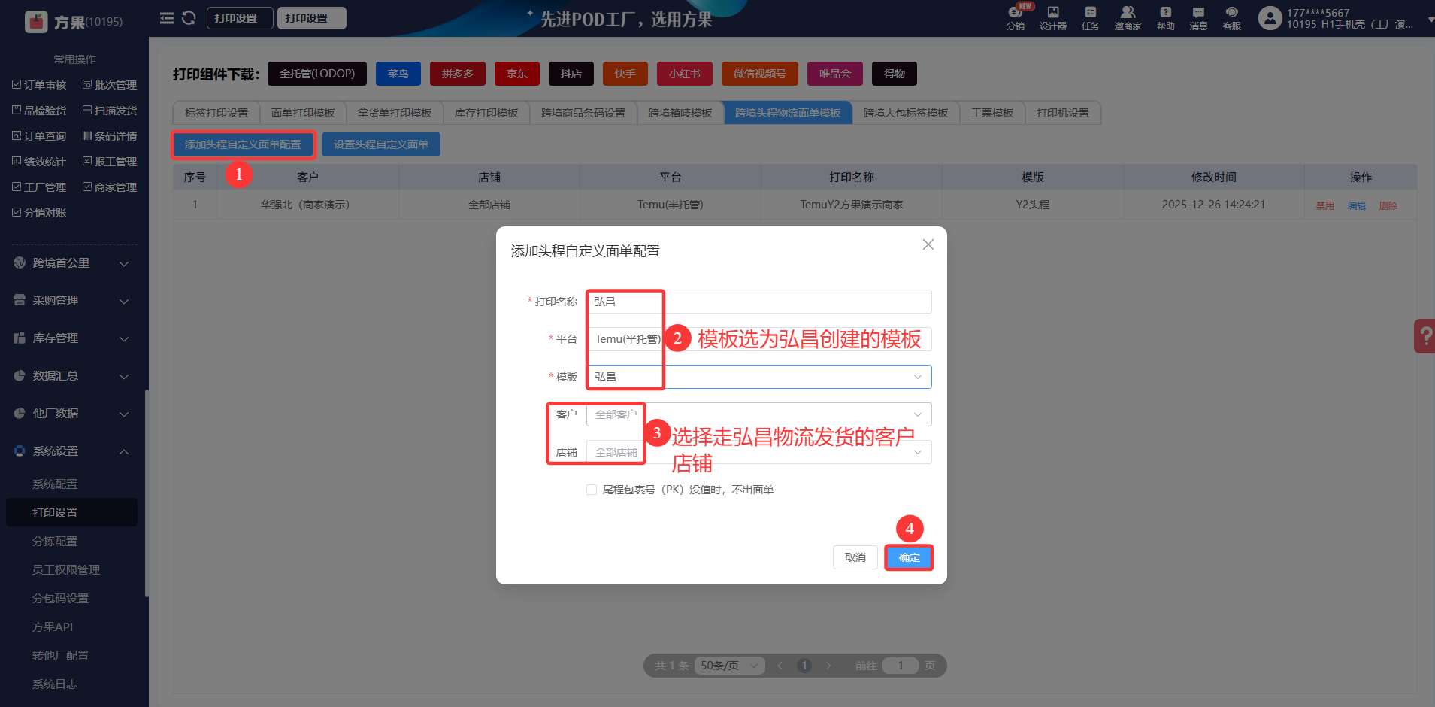The image size is (1435, 707).
Task: Click 禁用 in the 华强北 table row
Action: click(1325, 205)
